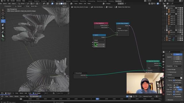Open node editor Add menu
Viewport: 184px width, 103px height.
(85, 4)
